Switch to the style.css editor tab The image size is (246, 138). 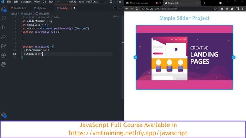tap(40, 8)
